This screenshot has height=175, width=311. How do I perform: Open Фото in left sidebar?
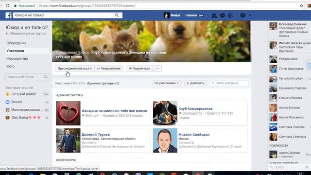(x=10, y=66)
